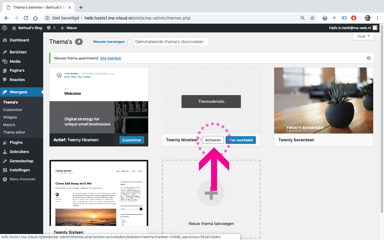Reload the page
The height and width of the screenshot is (240, 384).
26,18
